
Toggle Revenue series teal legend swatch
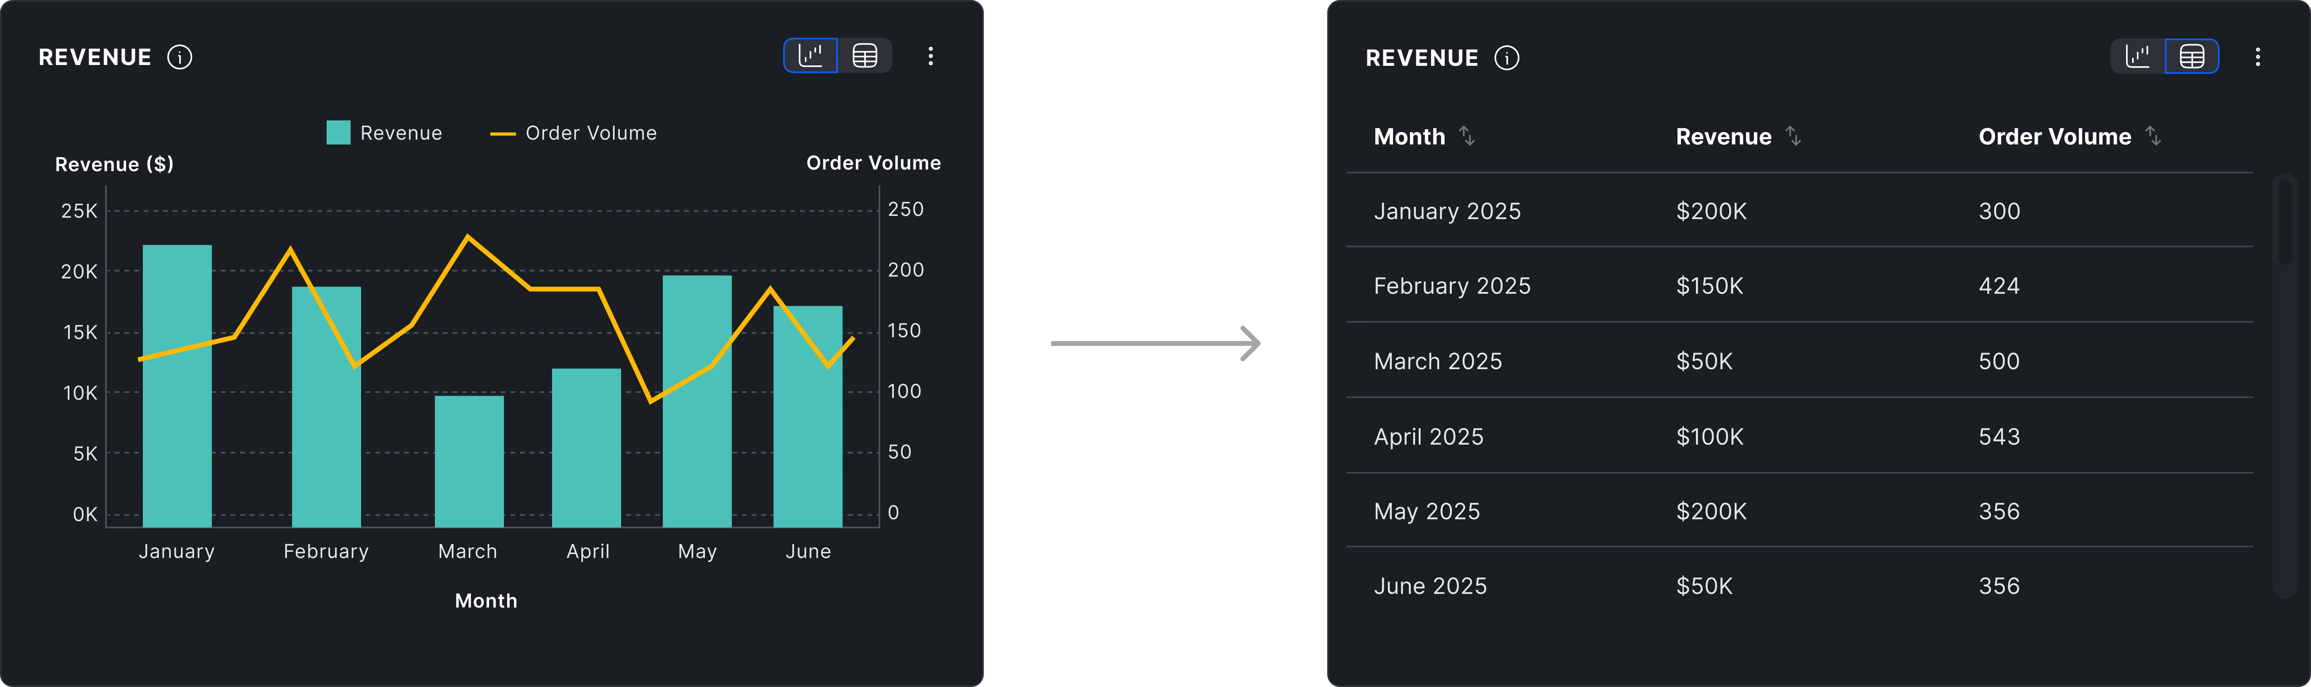[x=338, y=133]
